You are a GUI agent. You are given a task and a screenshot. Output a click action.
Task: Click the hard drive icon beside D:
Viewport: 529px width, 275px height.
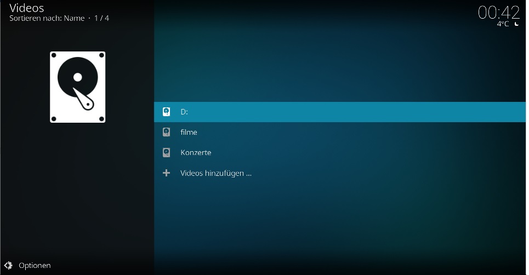tap(166, 112)
